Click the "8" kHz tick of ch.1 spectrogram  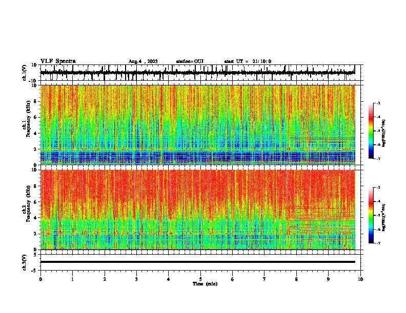click(35, 101)
